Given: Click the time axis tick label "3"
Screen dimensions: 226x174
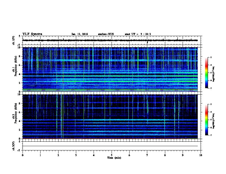Looking at the screenshot, I should [x=76, y=155].
